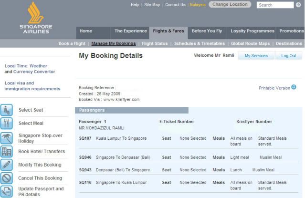The height and width of the screenshot is (198, 305).
Task: Open Manage My Bookings submenu link
Action: coord(114,43)
